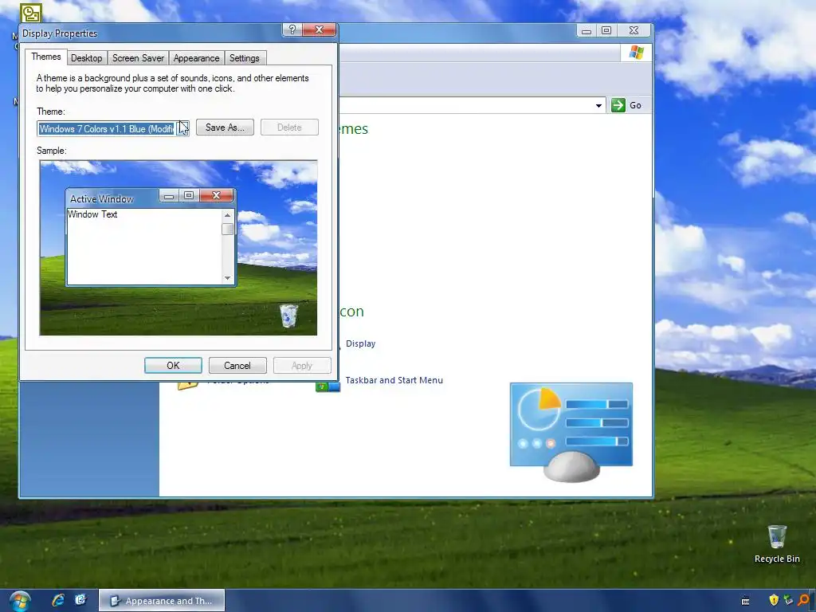This screenshot has height=612, width=816.
Task: Select the Themes tab
Action: [45, 57]
